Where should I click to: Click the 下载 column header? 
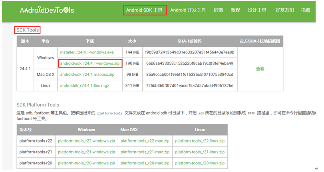point(90,41)
